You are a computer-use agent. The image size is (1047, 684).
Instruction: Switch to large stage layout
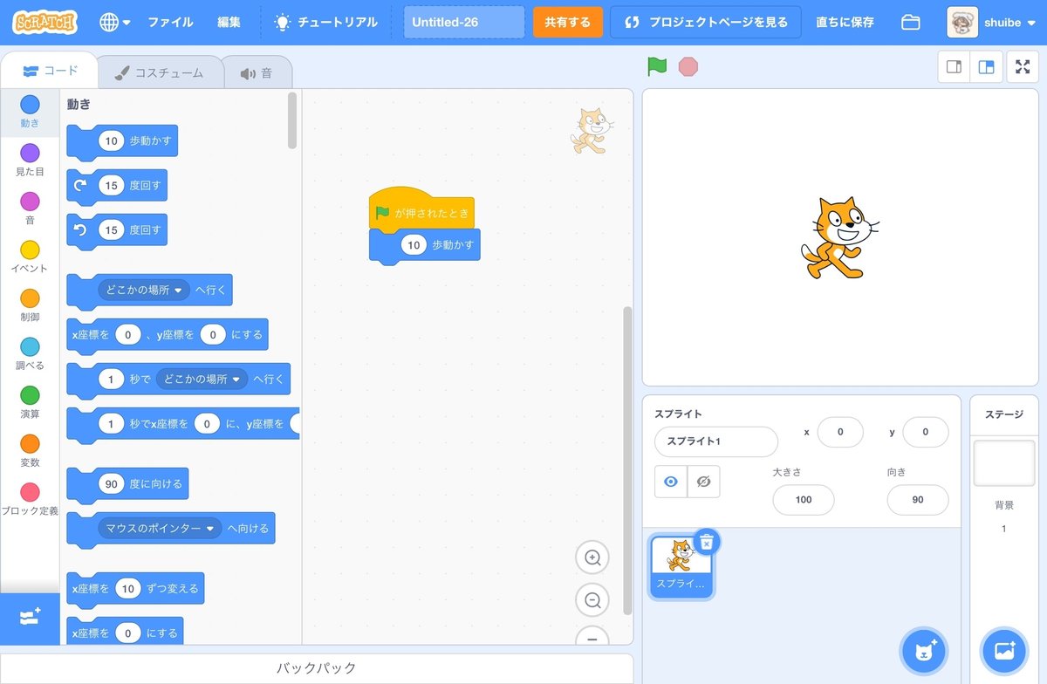986,67
